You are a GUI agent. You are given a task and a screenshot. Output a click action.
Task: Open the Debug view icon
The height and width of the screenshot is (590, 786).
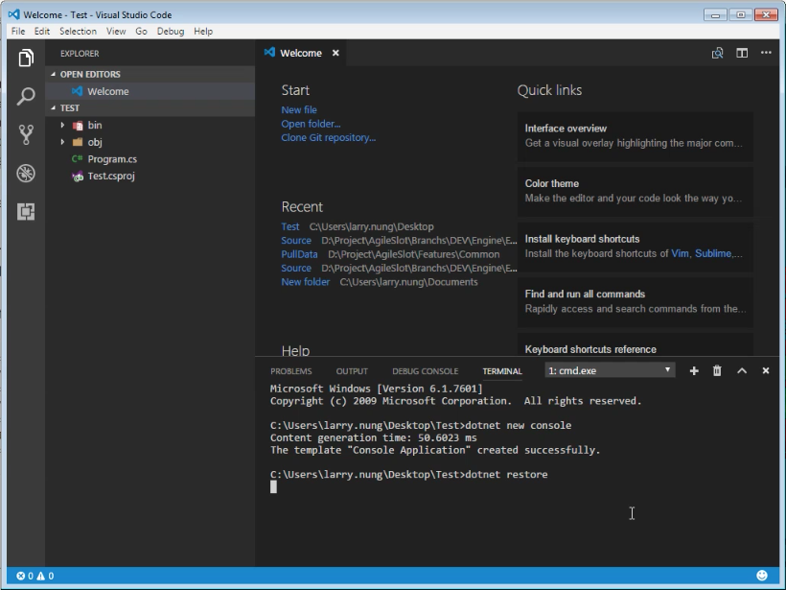click(x=26, y=173)
